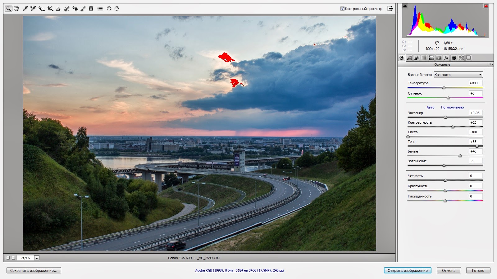Viewport: 497px width, 279px height.
Task: Click the 'Света' slider handle
Action: 408,137
